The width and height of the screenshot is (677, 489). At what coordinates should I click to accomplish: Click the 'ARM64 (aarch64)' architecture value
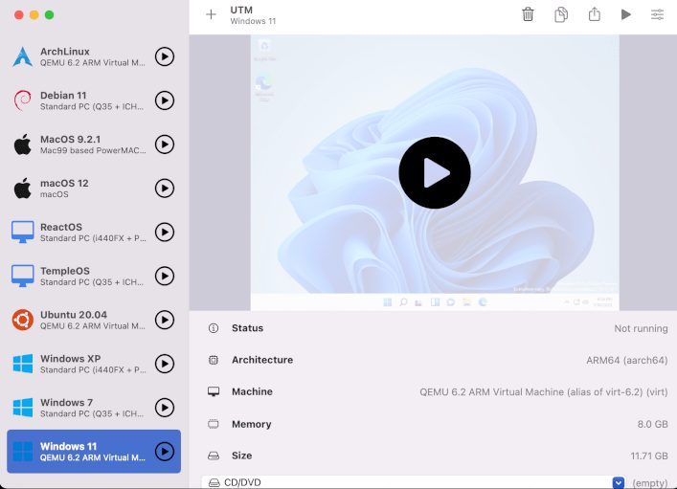[x=627, y=360]
